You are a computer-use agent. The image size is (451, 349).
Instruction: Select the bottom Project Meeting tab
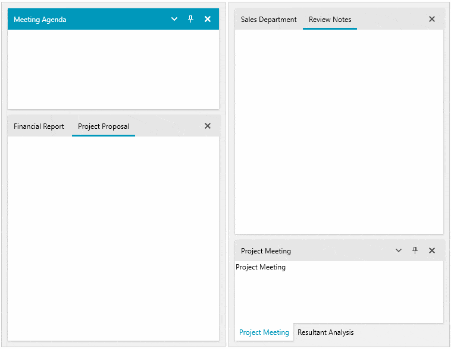(264, 332)
